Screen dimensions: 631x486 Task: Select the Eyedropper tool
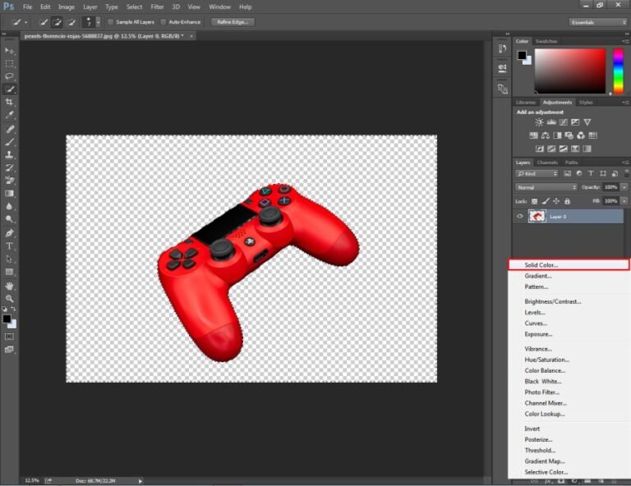[x=10, y=115]
